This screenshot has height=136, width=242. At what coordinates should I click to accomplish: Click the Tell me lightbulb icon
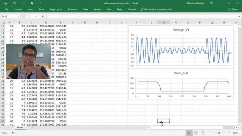(141, 9)
